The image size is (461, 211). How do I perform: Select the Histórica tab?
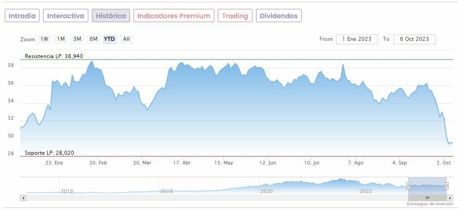pos(111,16)
